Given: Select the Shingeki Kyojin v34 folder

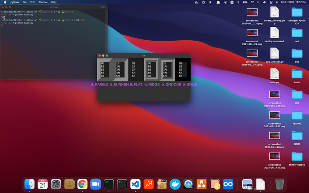Looking at the screenshot, I should tap(297, 13).
